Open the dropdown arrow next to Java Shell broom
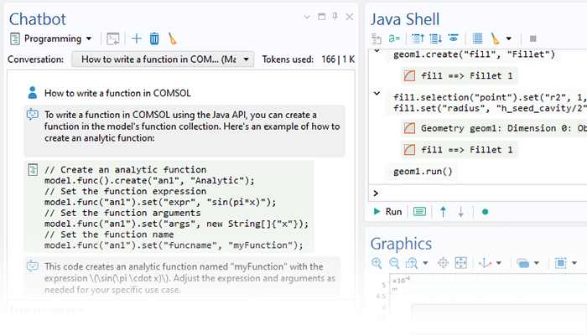This screenshot has height=335, width=587. coord(508,39)
